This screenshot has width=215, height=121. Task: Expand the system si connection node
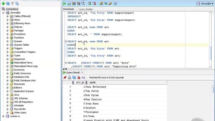3,116
